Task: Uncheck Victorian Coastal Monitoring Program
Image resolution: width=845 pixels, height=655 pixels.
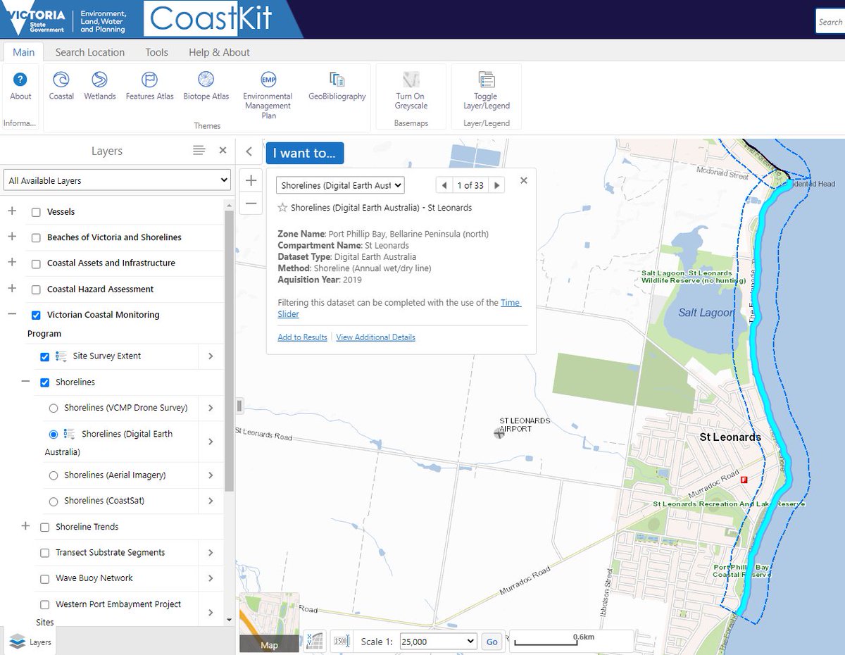Action: point(36,316)
